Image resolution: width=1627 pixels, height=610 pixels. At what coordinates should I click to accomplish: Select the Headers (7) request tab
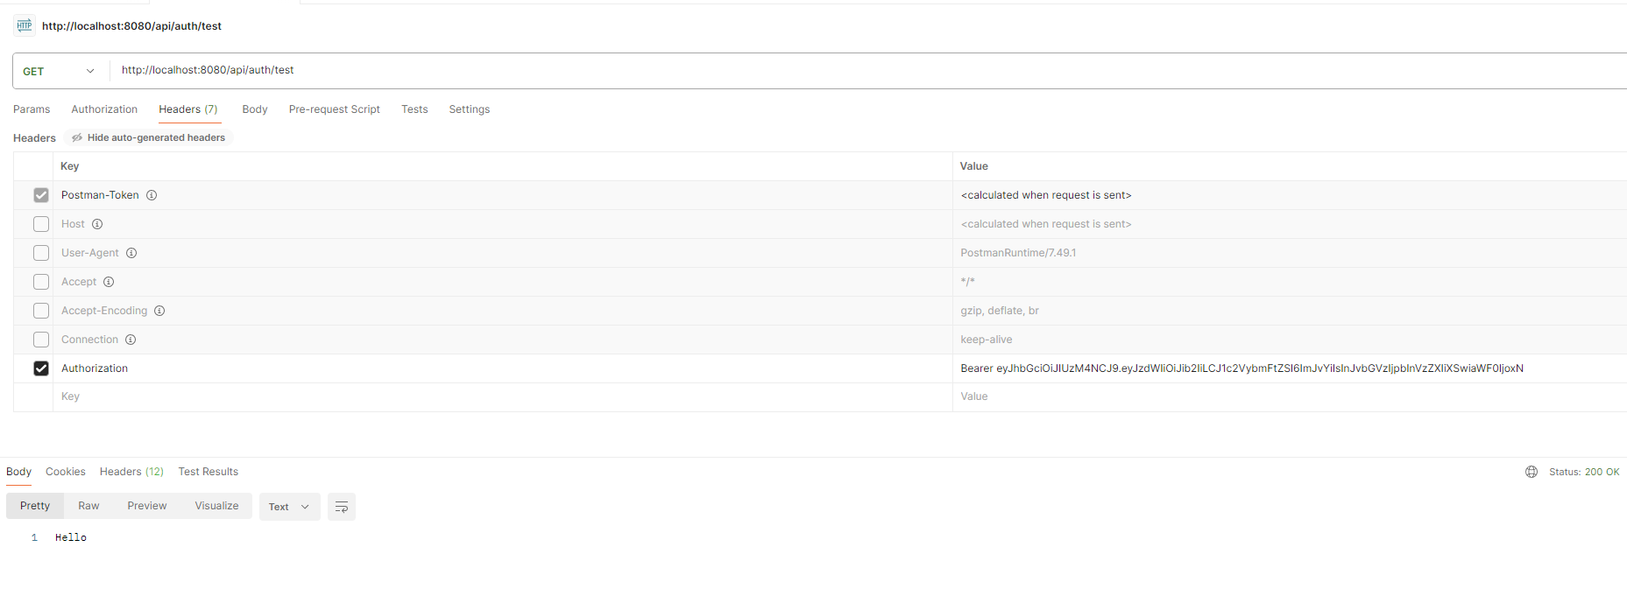[x=188, y=109]
